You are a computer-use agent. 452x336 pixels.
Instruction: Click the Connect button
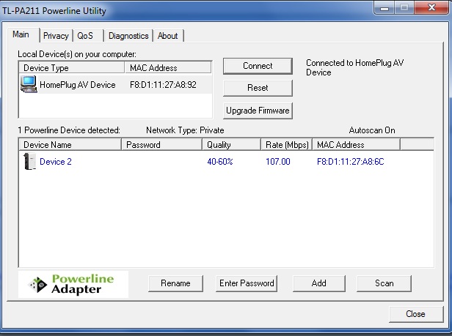tap(258, 66)
